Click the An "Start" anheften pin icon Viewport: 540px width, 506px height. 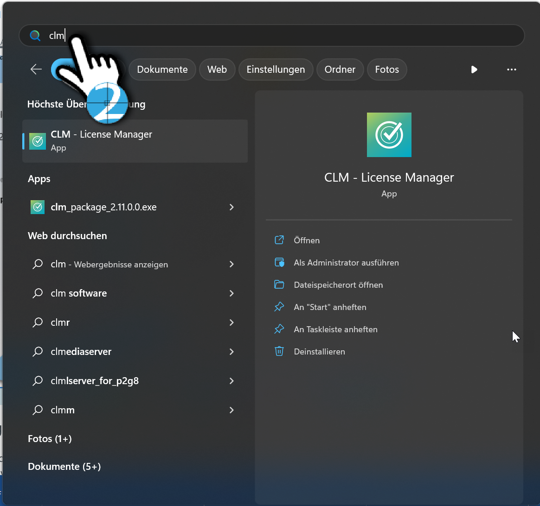coord(279,307)
